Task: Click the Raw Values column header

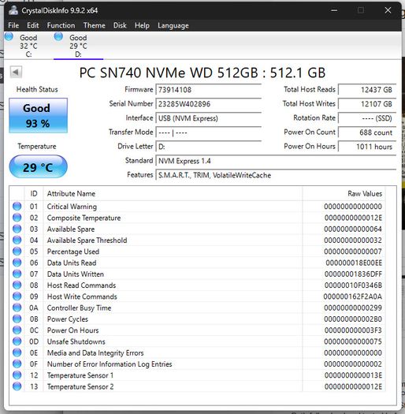Action: tap(344, 193)
